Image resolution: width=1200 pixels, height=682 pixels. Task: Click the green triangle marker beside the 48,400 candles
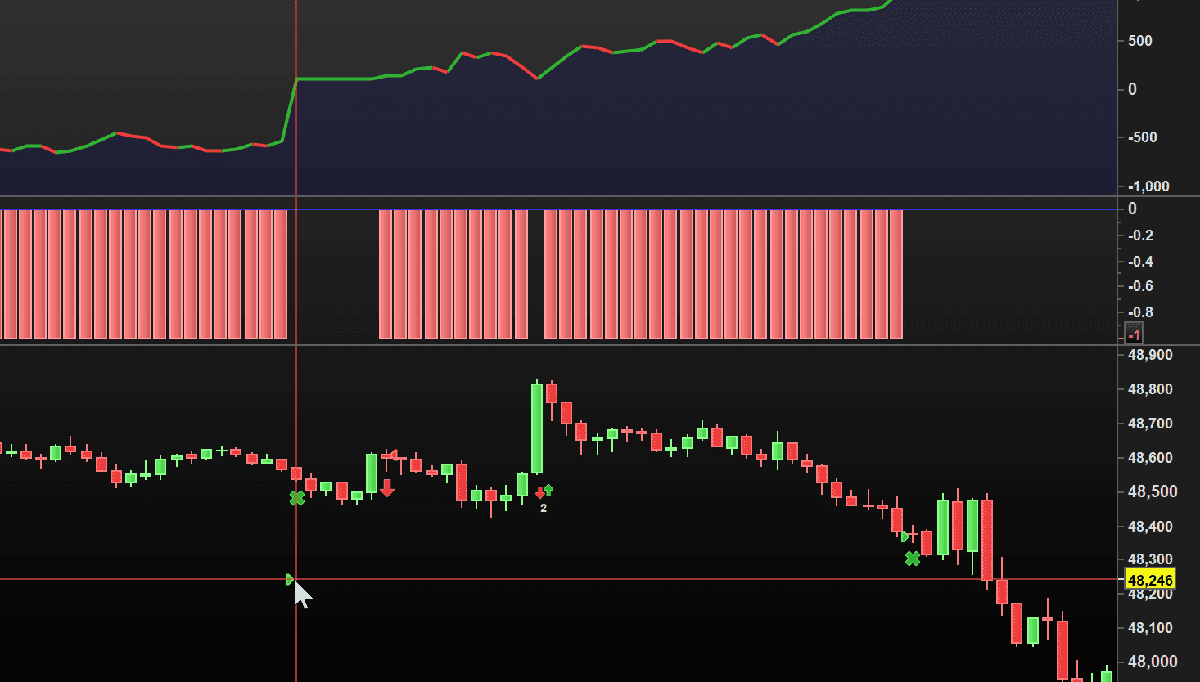(x=905, y=537)
